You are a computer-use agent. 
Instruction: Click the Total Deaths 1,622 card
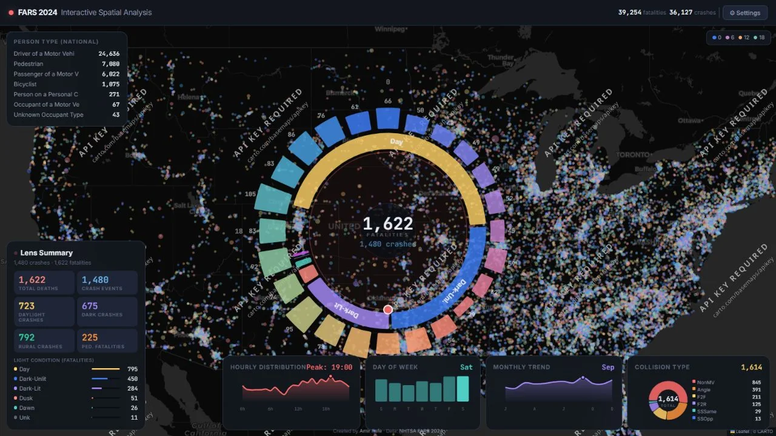click(x=44, y=283)
